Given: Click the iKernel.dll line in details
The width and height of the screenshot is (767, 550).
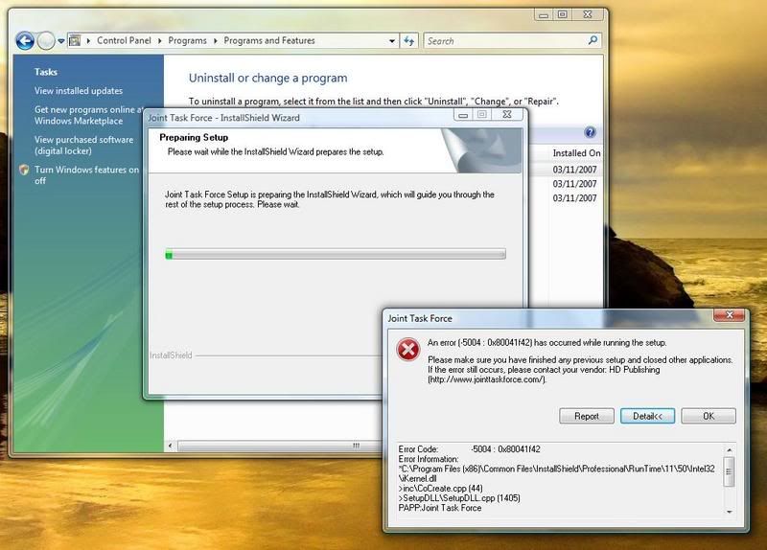Looking at the screenshot, I should point(417,479).
